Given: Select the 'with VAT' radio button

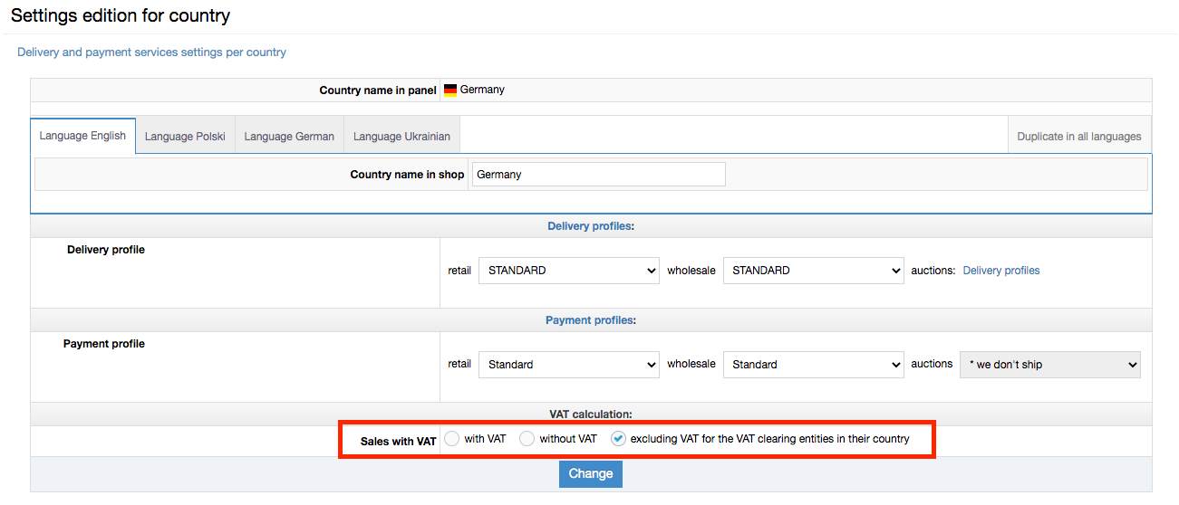Looking at the screenshot, I should point(452,439).
